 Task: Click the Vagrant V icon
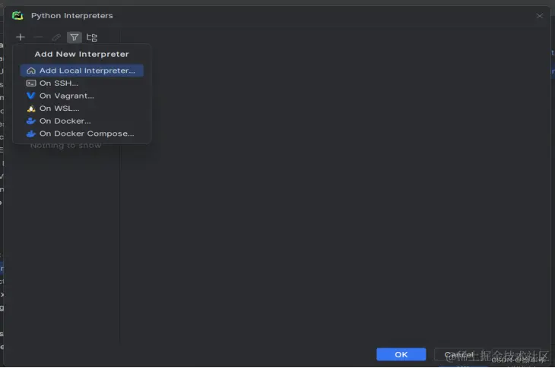coord(31,96)
